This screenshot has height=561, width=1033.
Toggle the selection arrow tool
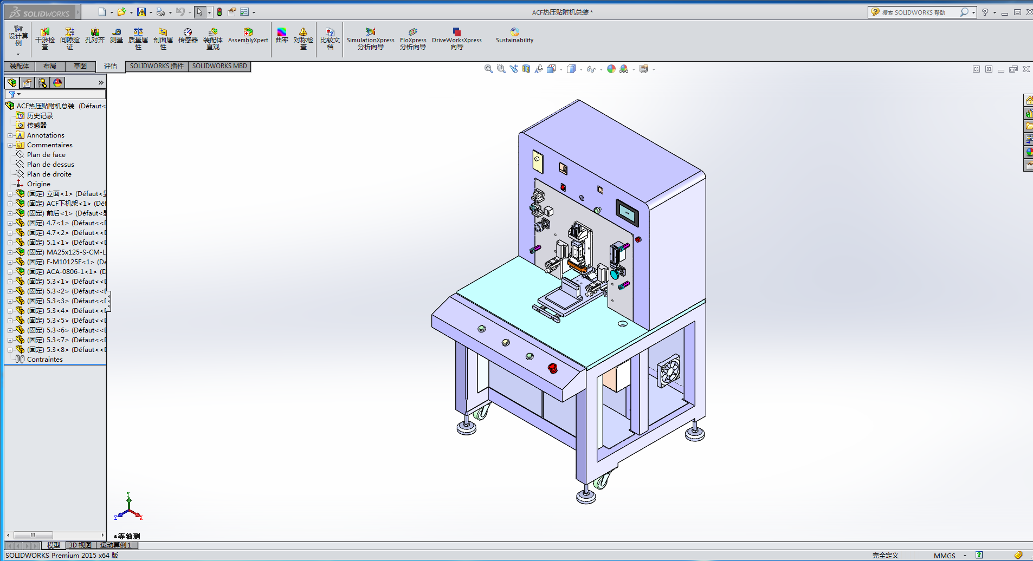[x=199, y=12]
